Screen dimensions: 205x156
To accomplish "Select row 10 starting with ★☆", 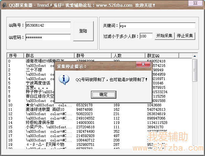I will coord(49,105).
